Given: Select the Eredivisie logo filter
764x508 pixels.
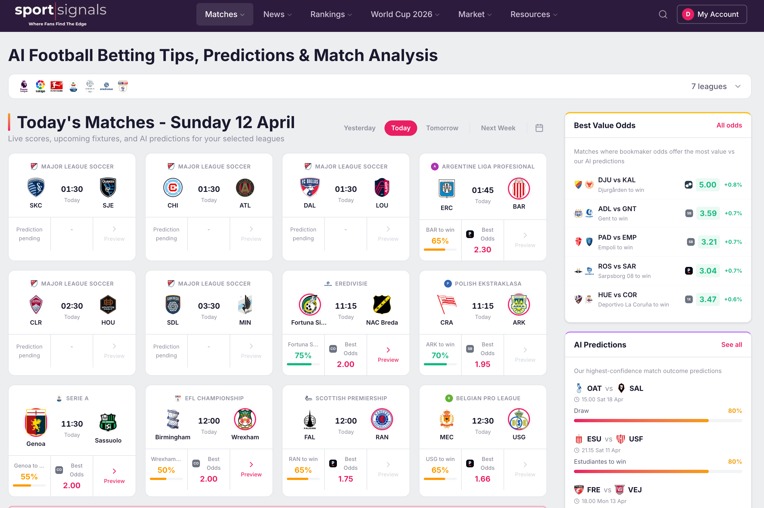Looking at the screenshot, I should coord(106,87).
